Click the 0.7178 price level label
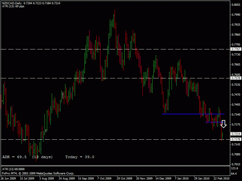 pos(236,139)
